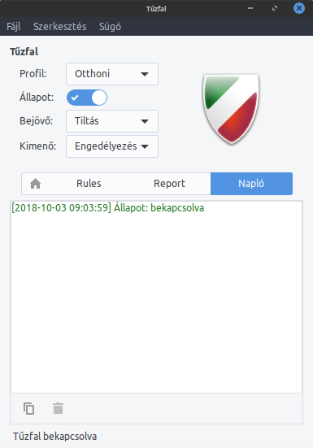Click the firewall shield logo

pos(231,109)
